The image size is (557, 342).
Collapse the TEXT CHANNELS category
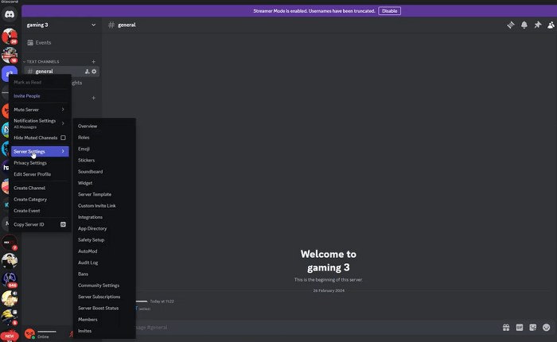pyautogui.click(x=41, y=62)
